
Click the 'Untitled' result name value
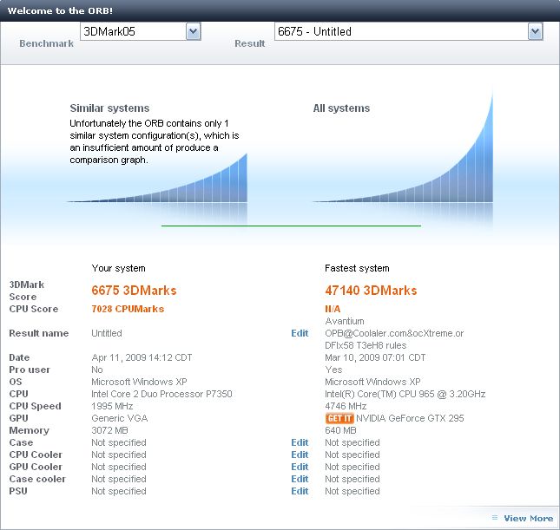point(107,333)
